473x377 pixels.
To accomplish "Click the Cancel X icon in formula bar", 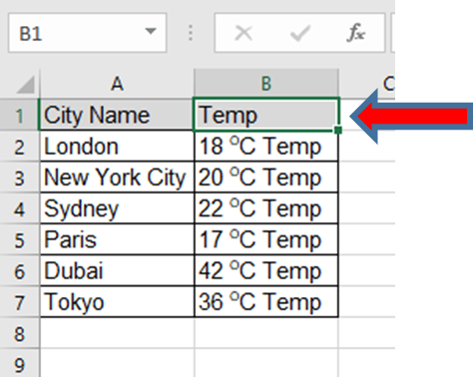I will (x=243, y=33).
